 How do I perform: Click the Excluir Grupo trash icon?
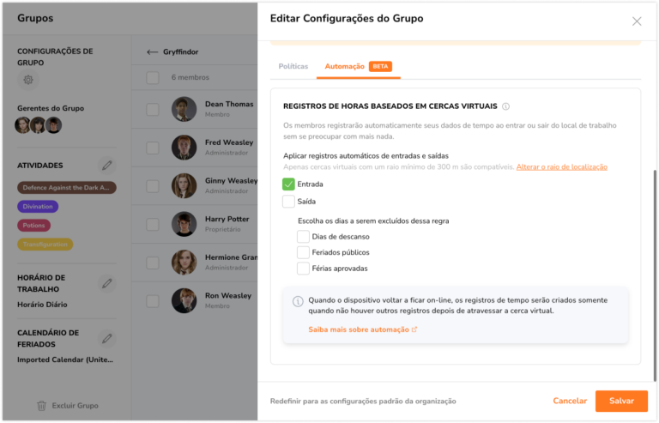[41, 405]
